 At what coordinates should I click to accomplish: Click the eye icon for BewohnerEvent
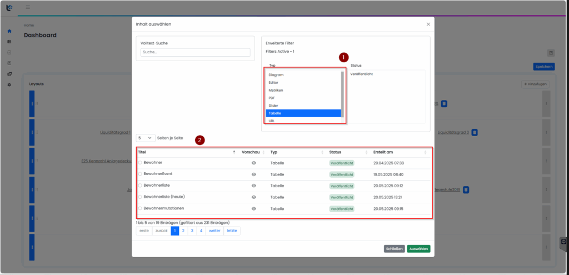coord(253,174)
